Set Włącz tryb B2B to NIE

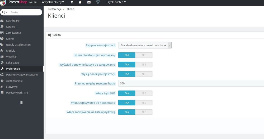144,93
